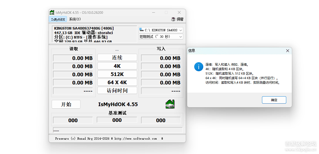This screenshot has height=154, width=319.
Task: Click the 基准测试 section label
Action: 117,113
